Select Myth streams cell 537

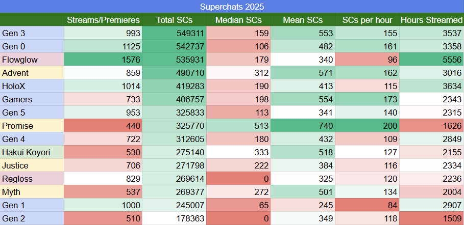103,192
